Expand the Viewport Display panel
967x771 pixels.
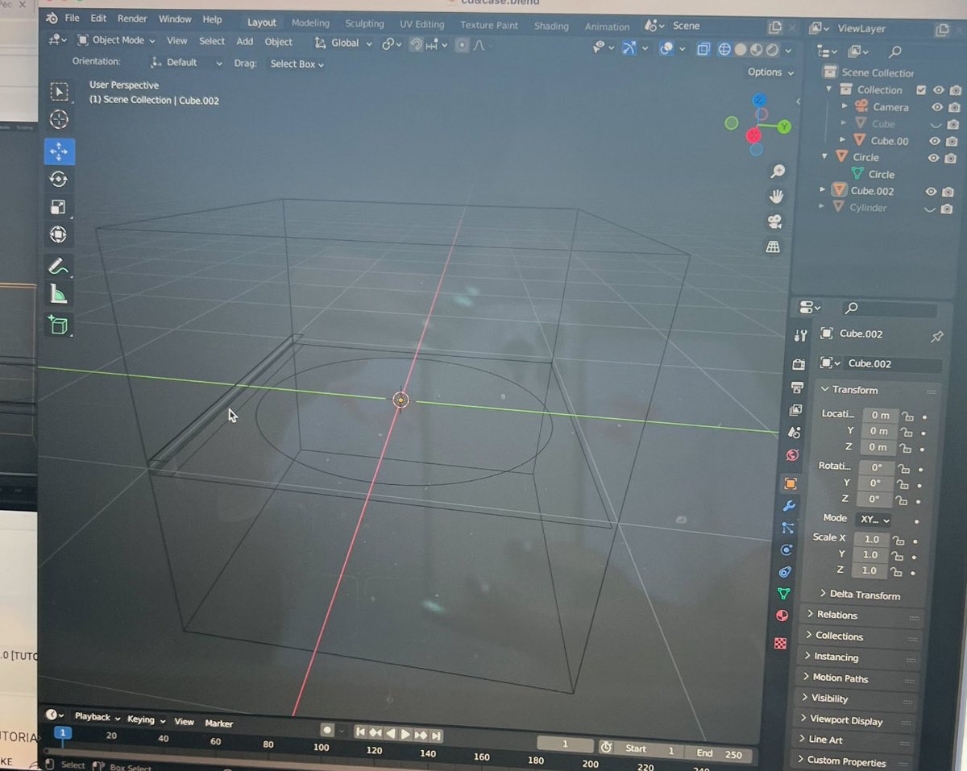point(857,720)
